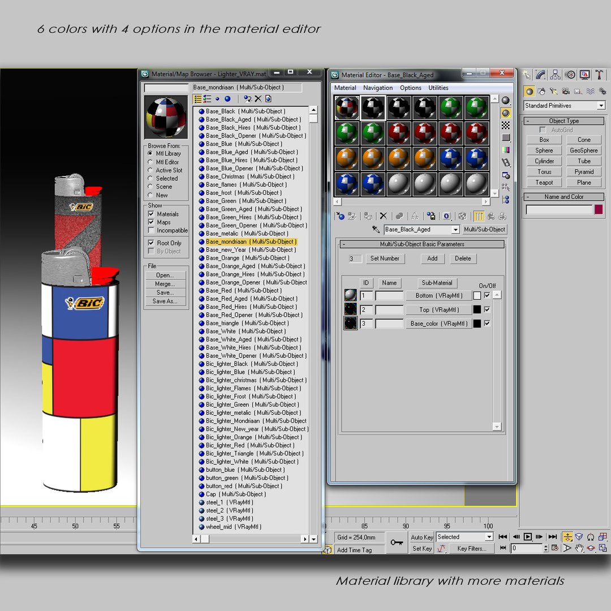Switch browser to View List mode

[198, 99]
